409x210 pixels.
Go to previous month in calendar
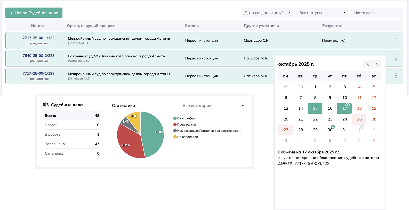pos(368,64)
